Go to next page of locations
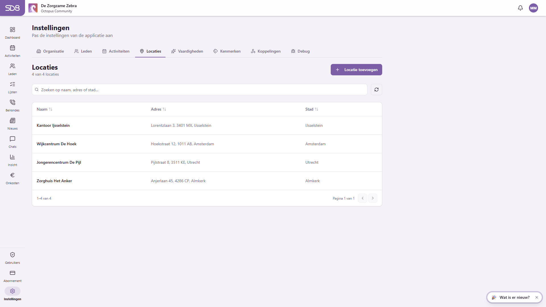Image resolution: width=546 pixels, height=307 pixels. pos(373,198)
